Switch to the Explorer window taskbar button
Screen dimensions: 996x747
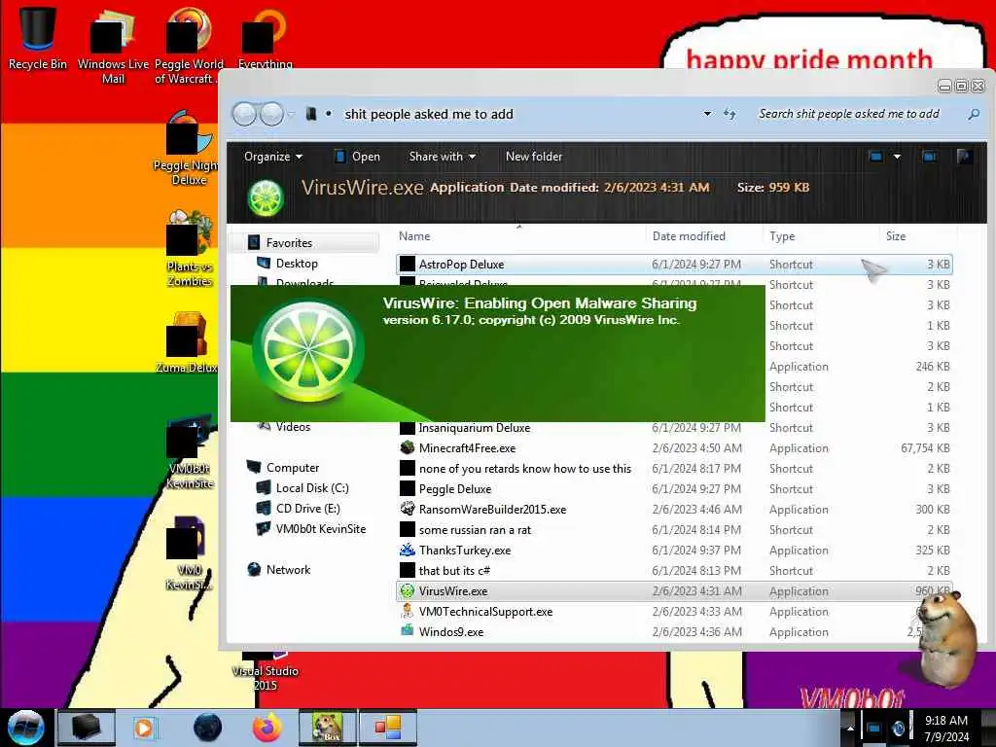coord(87,728)
